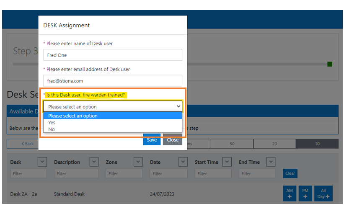Choose 'No' in the fire warden list
Viewport: 344px width, 214px height.
click(52, 129)
